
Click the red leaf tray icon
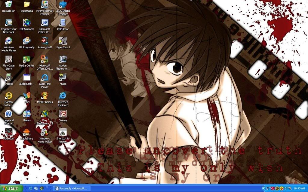pos(273,188)
